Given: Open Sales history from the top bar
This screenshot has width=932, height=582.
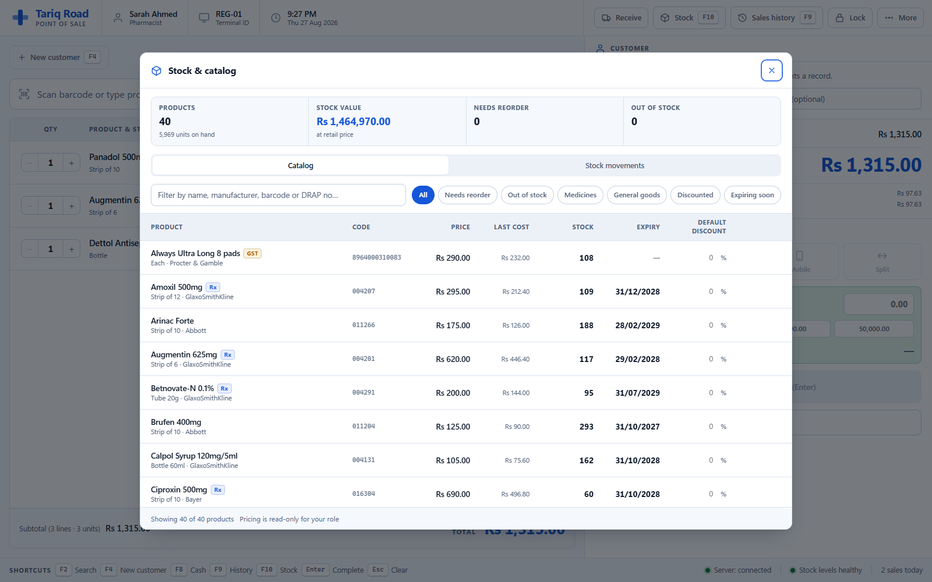Looking at the screenshot, I should click(x=776, y=18).
